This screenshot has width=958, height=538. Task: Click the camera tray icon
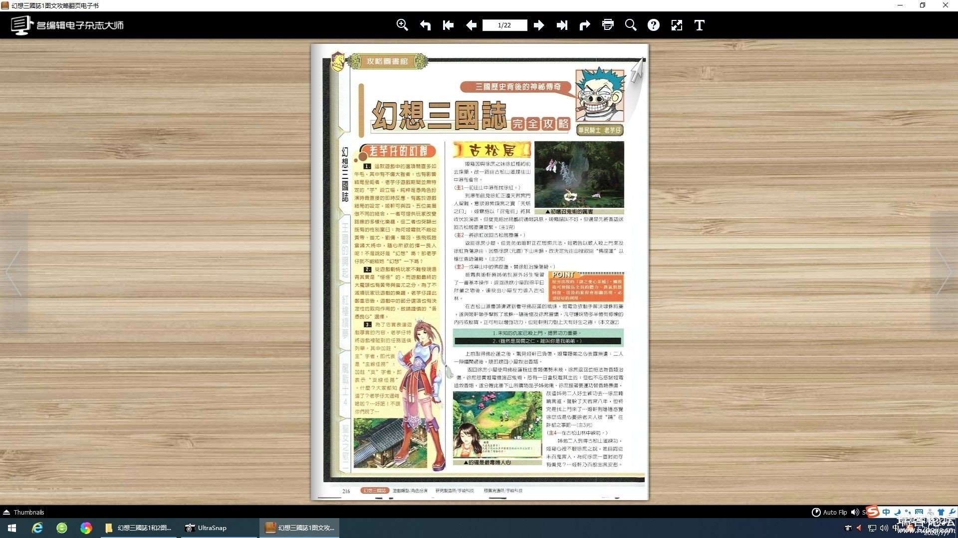tap(848, 528)
